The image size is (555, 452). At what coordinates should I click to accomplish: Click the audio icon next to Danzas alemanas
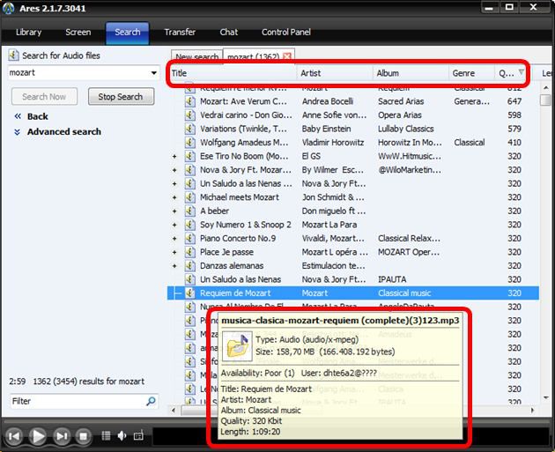[190, 266]
